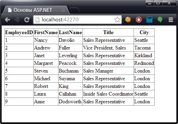
Task: Click the browser back arrow
Action: [x=7, y=20]
